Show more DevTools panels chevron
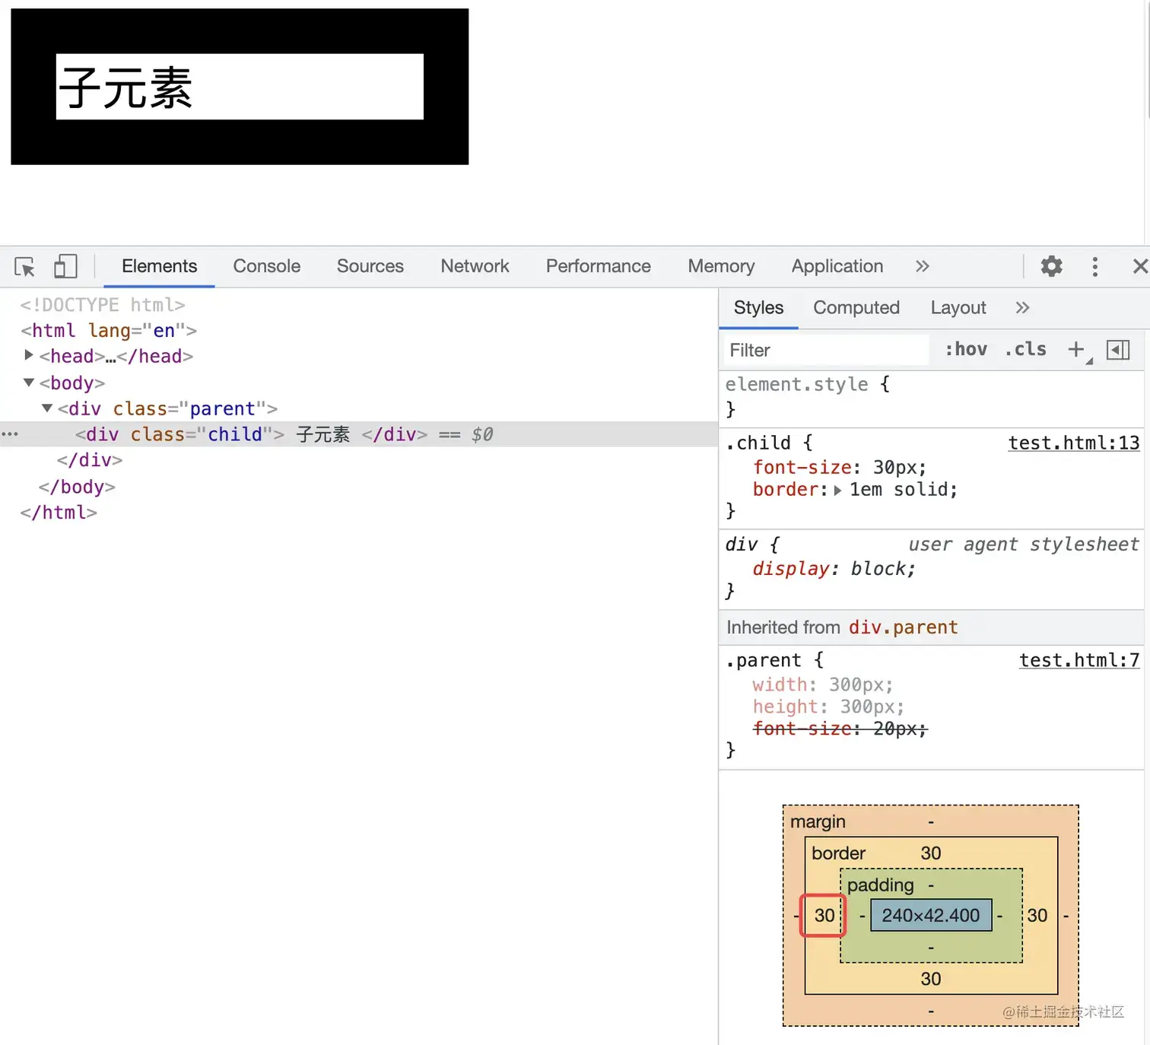Viewport: 1150px width, 1045px height. (922, 266)
